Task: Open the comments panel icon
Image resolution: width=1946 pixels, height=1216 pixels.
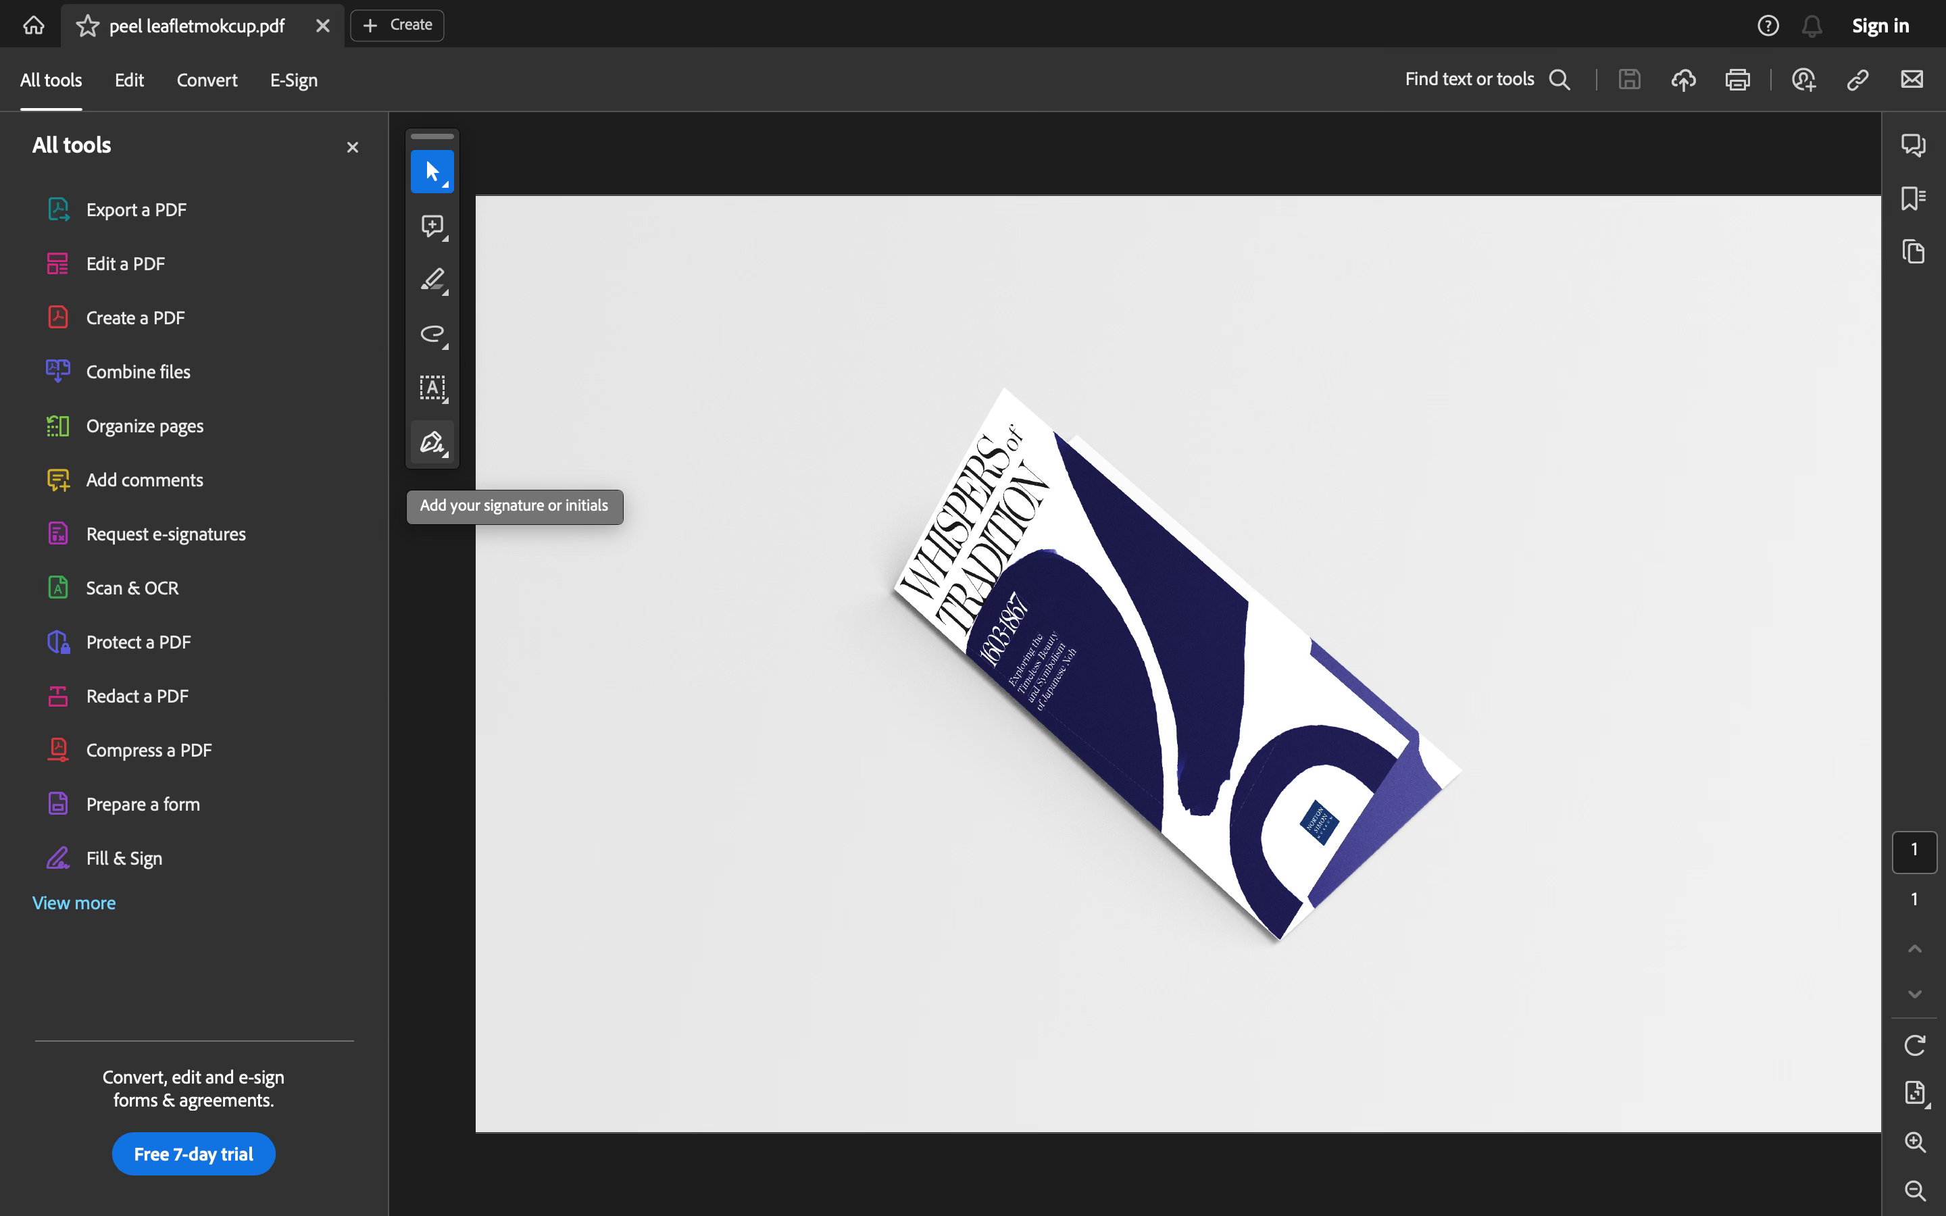Action: pyautogui.click(x=1913, y=145)
